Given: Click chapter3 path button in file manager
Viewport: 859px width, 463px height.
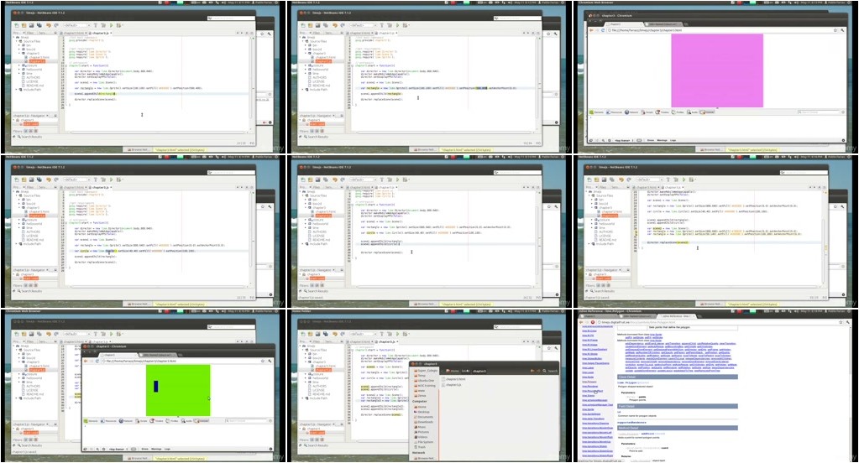Looking at the screenshot, I should pos(479,371).
